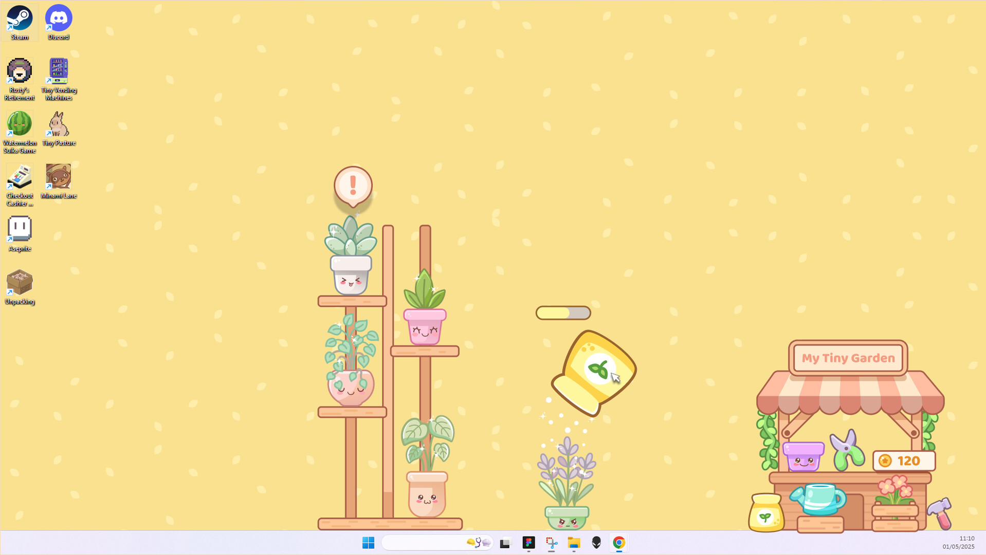Click the 120 coin balance counter
Screen dimensions: 986x555
(x=904, y=461)
